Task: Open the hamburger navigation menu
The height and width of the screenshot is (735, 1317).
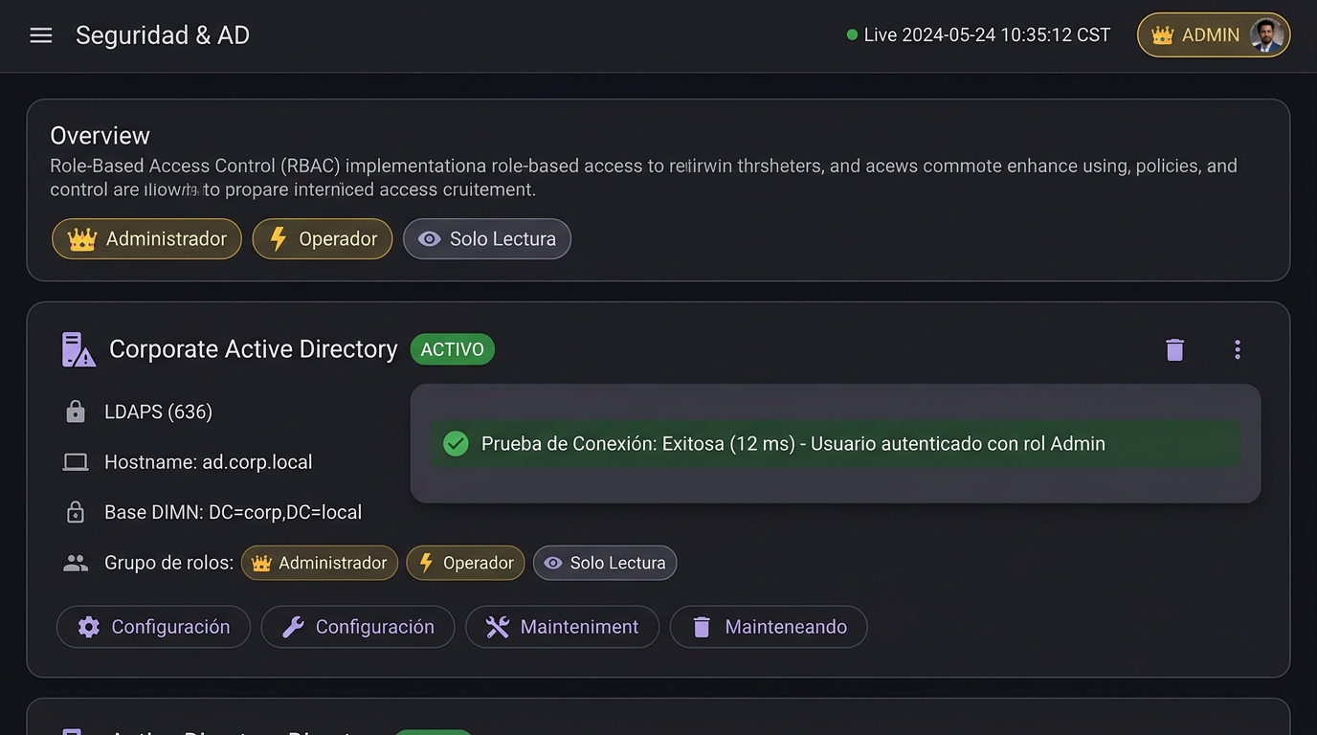Action: (41, 35)
